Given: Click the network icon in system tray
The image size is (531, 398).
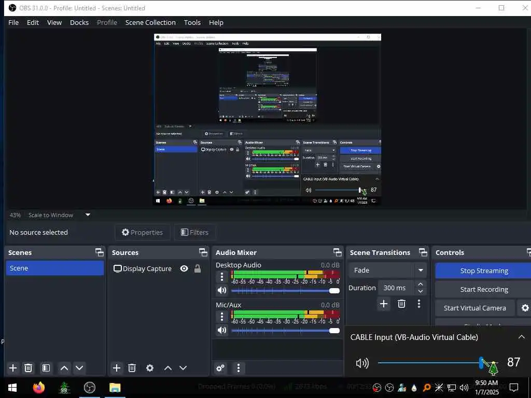Looking at the screenshot, I should 452,388.
